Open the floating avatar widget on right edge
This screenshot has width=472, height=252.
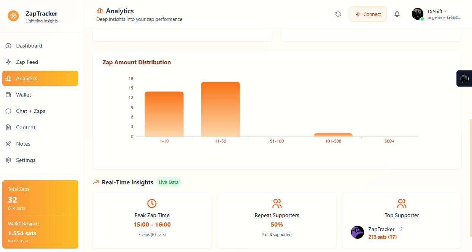(x=464, y=79)
